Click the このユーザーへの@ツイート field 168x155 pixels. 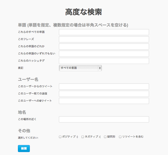pos(104,101)
